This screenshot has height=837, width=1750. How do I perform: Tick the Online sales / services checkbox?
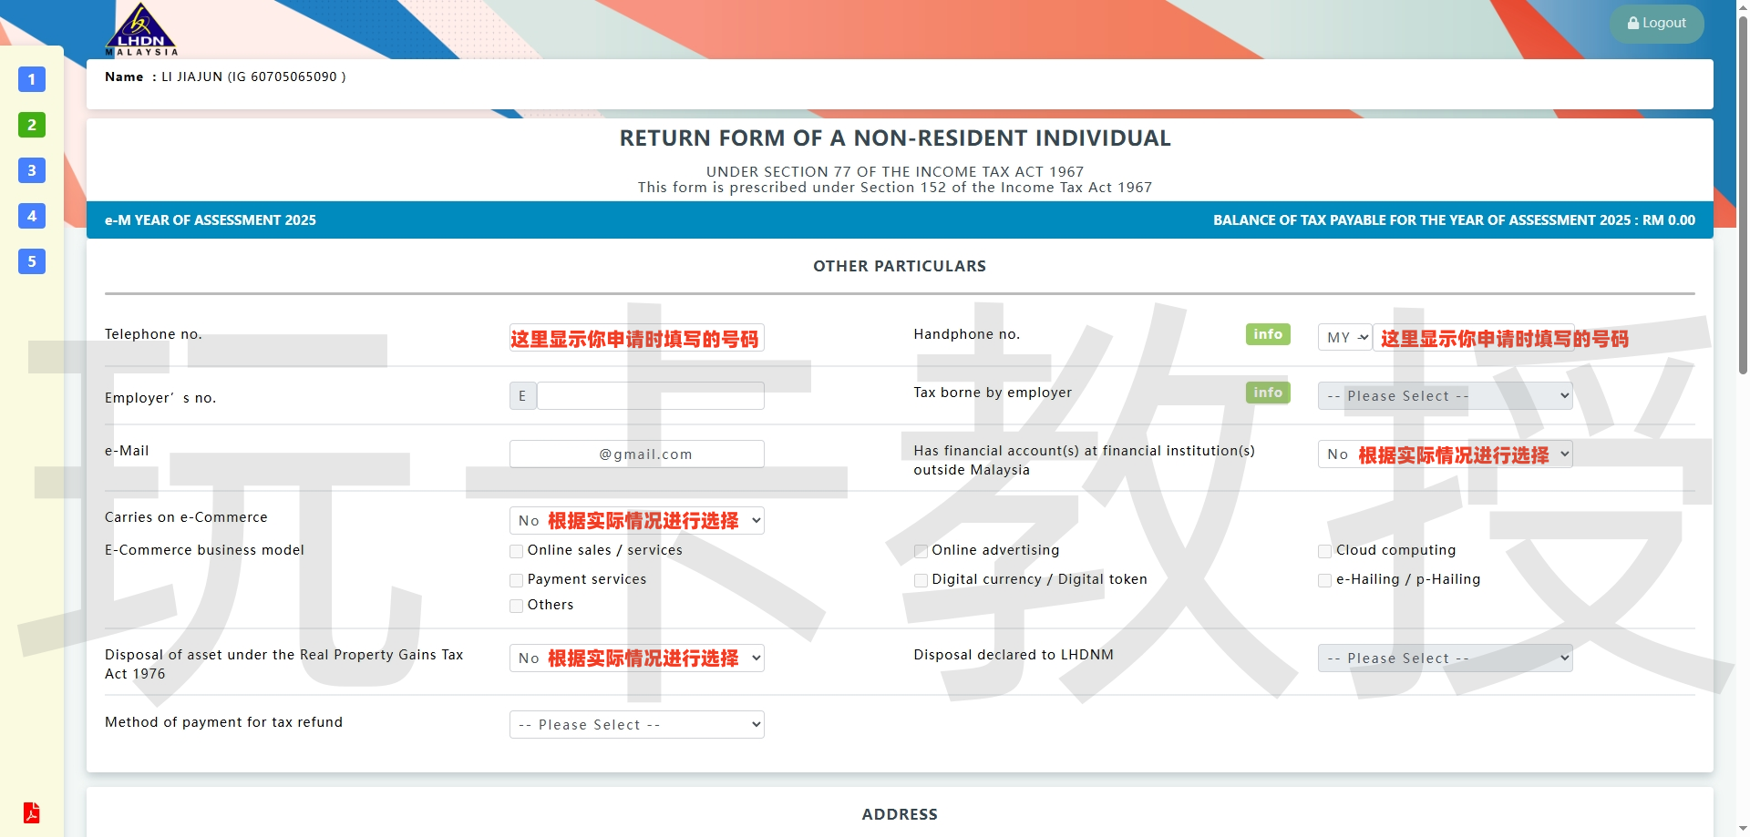point(516,551)
